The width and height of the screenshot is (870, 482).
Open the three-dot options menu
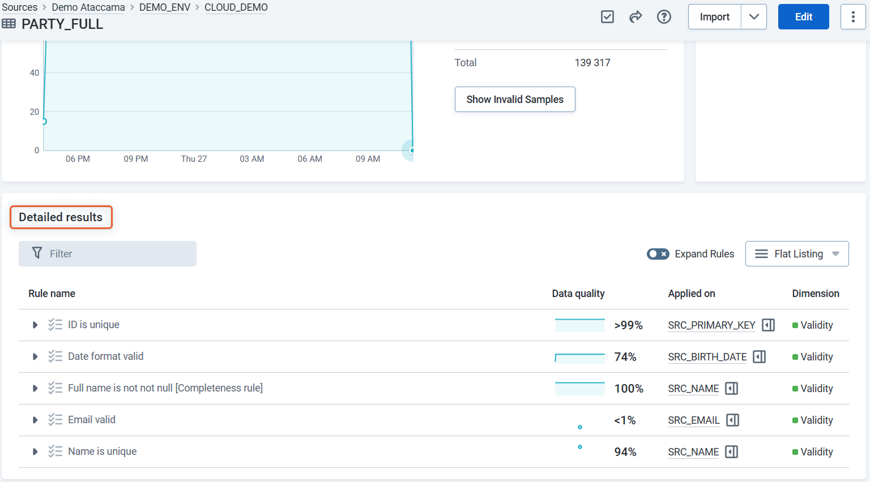pos(853,16)
